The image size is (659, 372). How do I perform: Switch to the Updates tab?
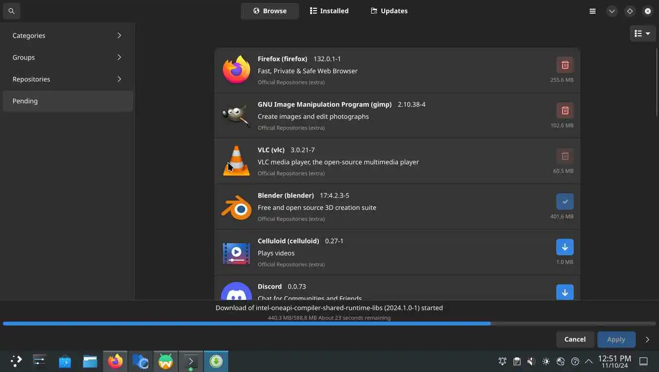pyautogui.click(x=389, y=11)
